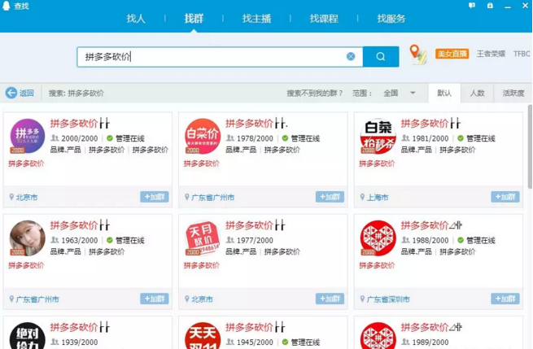This screenshot has height=349, width=533.
Task: Click the 上海市 location text
Action: pos(378,197)
